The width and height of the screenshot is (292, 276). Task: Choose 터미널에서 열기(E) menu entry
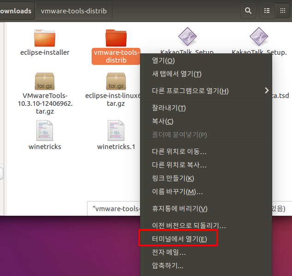click(206, 239)
